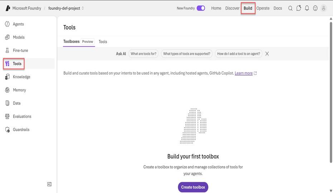Go to the Operate menu

(263, 8)
